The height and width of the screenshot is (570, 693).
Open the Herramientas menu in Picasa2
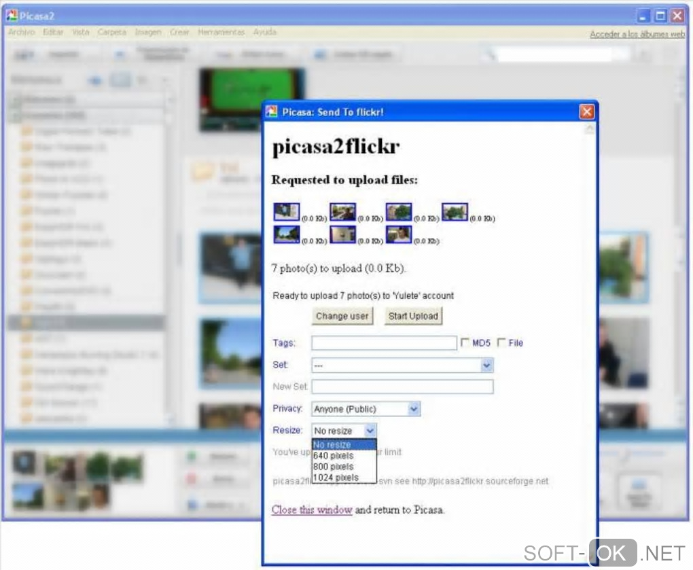tap(221, 32)
